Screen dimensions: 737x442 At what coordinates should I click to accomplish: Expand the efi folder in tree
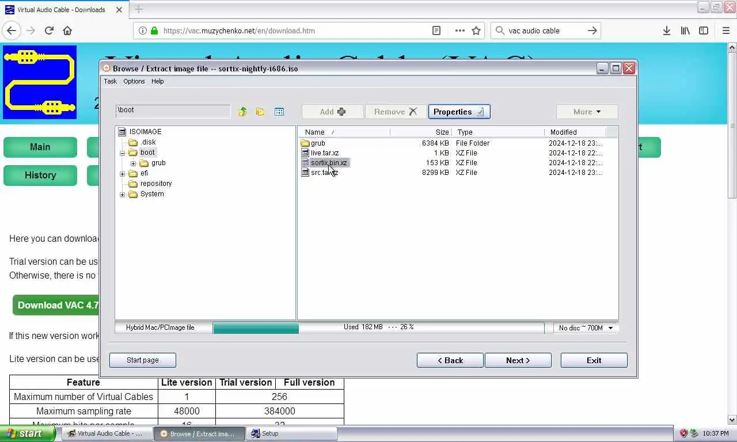tap(122, 174)
